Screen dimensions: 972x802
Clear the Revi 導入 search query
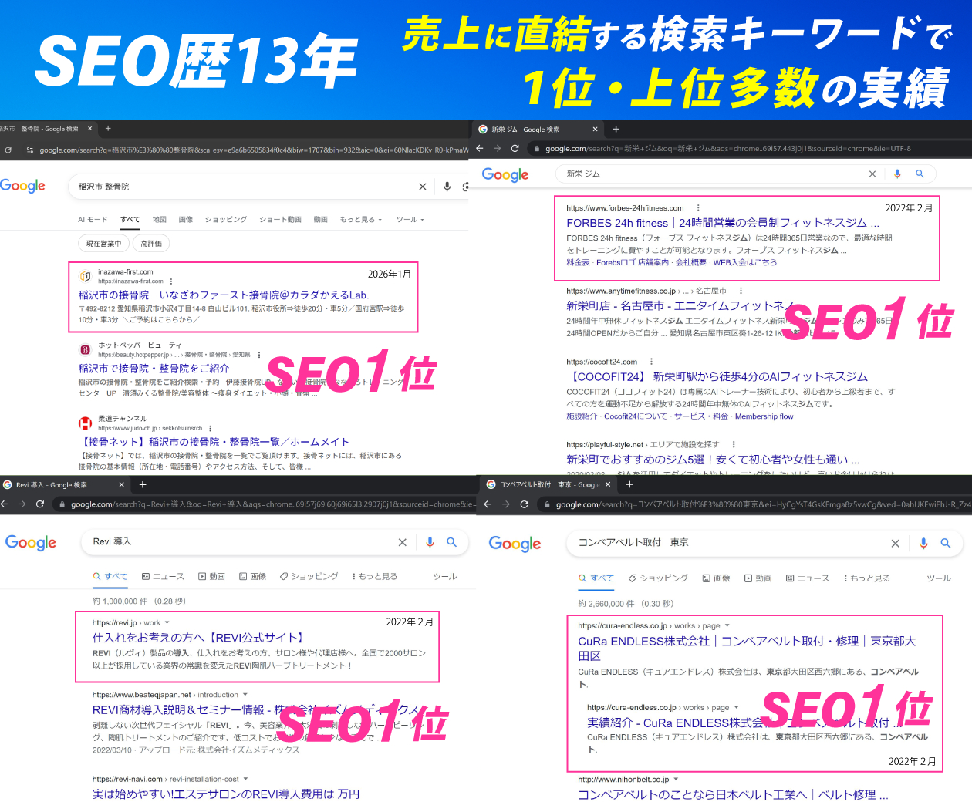(x=402, y=542)
